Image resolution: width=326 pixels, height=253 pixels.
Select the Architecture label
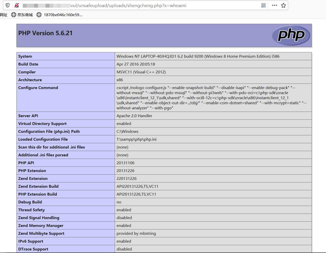click(x=30, y=80)
